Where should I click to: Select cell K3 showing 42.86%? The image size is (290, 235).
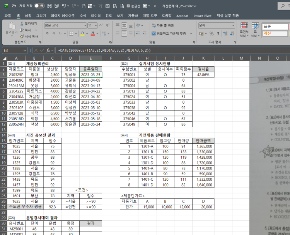point(203,75)
